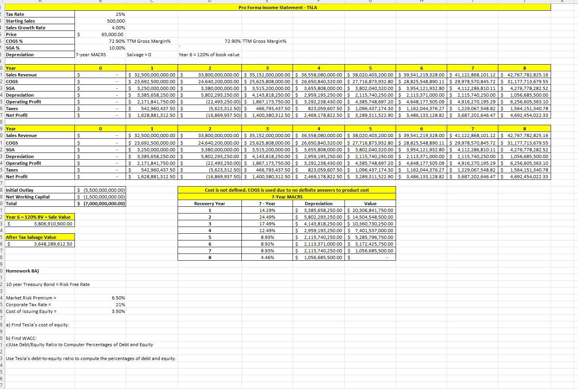The width and height of the screenshot is (578, 389).
Task: Select the 17.49% MACRS rate cell
Action: (267, 224)
